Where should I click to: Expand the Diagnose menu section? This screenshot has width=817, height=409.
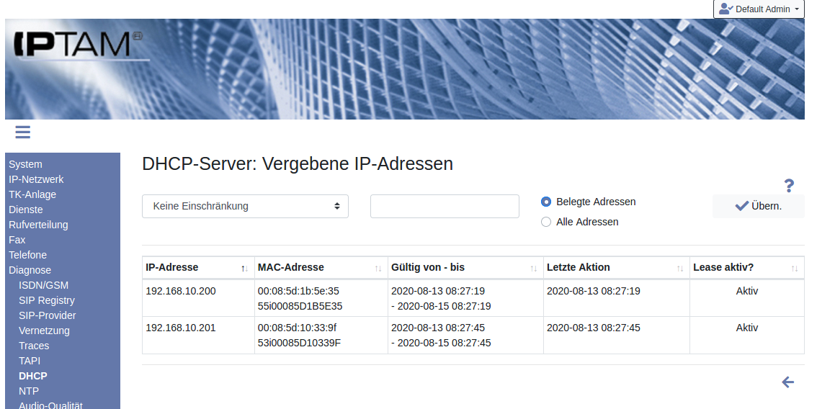(x=30, y=270)
